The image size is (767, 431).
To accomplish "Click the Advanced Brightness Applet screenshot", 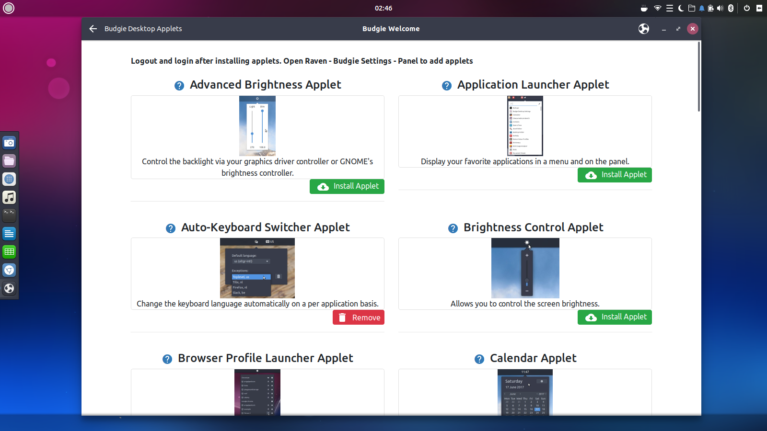I will [257, 126].
